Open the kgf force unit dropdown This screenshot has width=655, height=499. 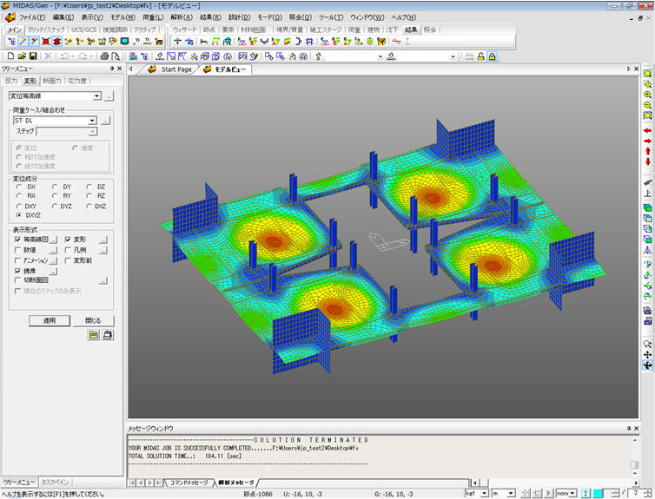point(485,494)
